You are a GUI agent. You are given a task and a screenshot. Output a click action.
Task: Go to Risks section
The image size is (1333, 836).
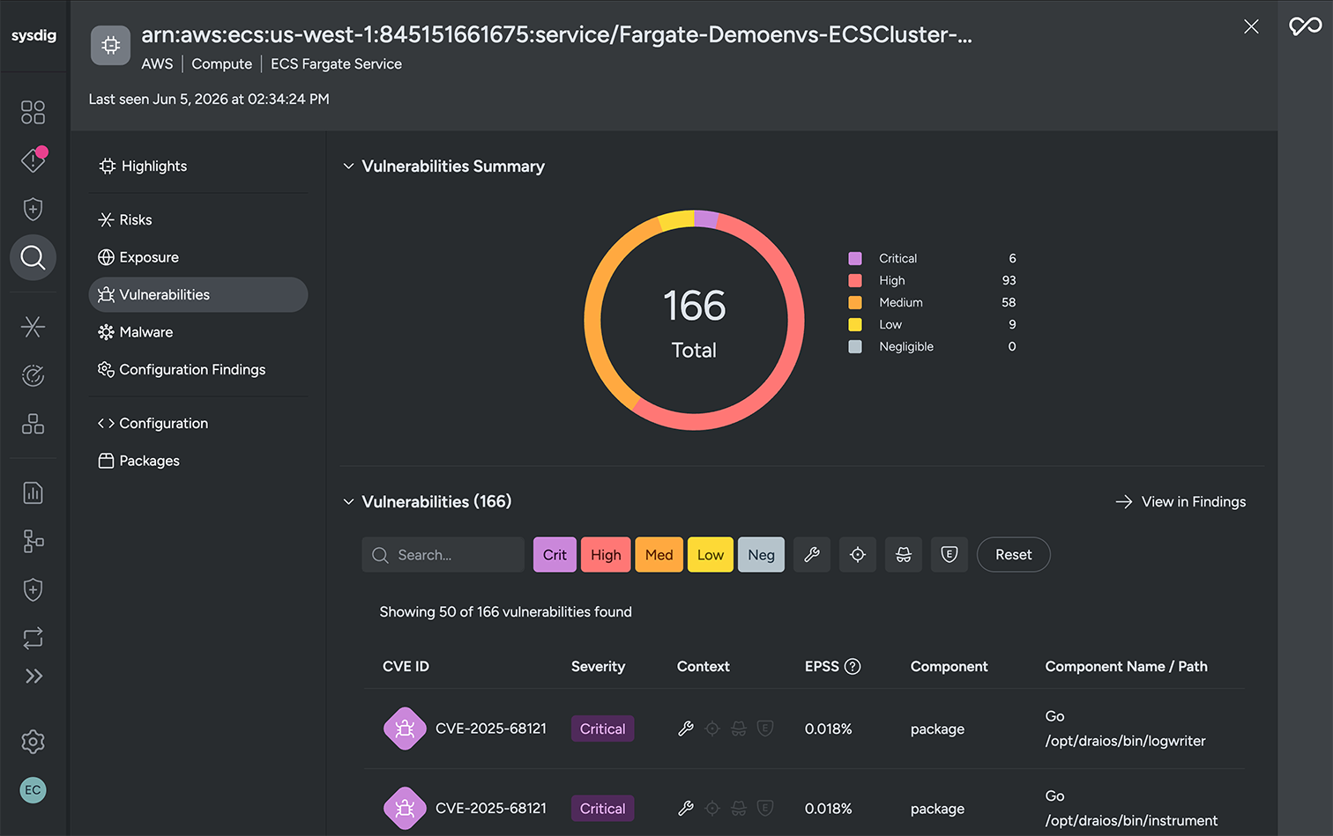pyautogui.click(x=124, y=219)
